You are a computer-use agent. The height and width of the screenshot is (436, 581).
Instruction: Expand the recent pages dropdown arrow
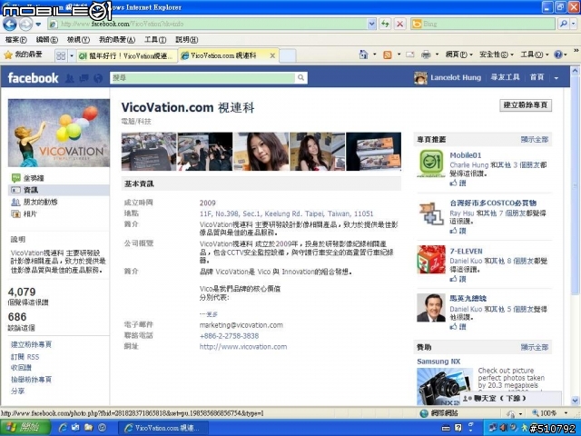point(38,25)
